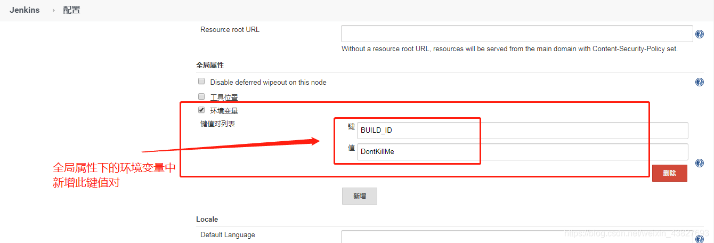Viewport: 714px width, 243px height.
Task: Click the 值 field containing DontKillMe
Action: click(x=523, y=152)
